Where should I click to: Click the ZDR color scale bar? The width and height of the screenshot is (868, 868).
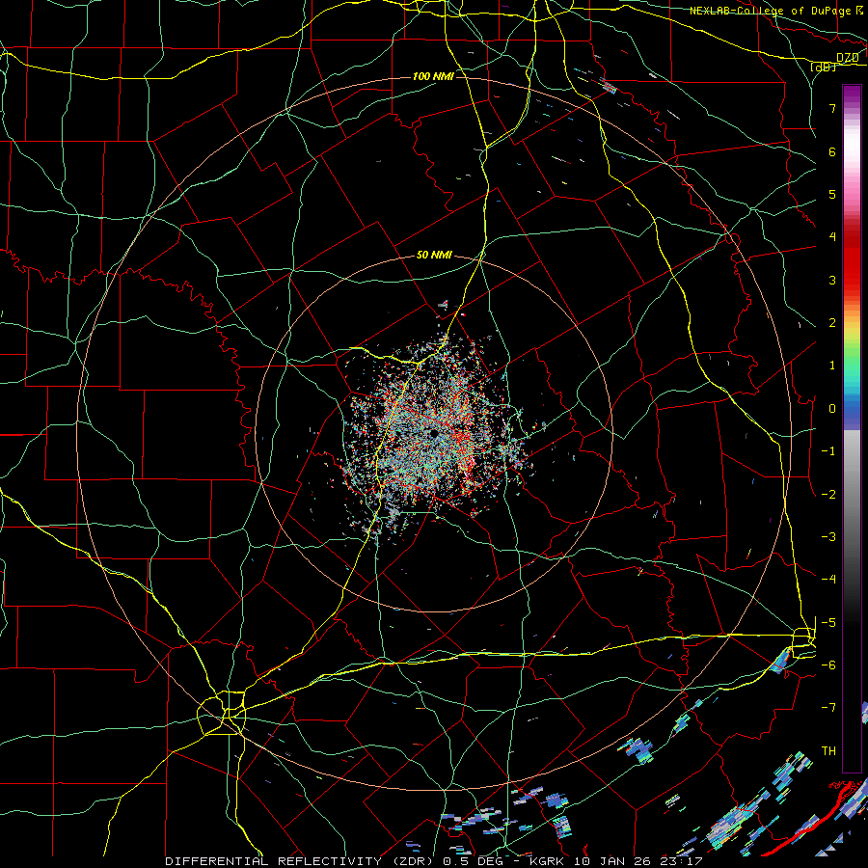click(852, 428)
